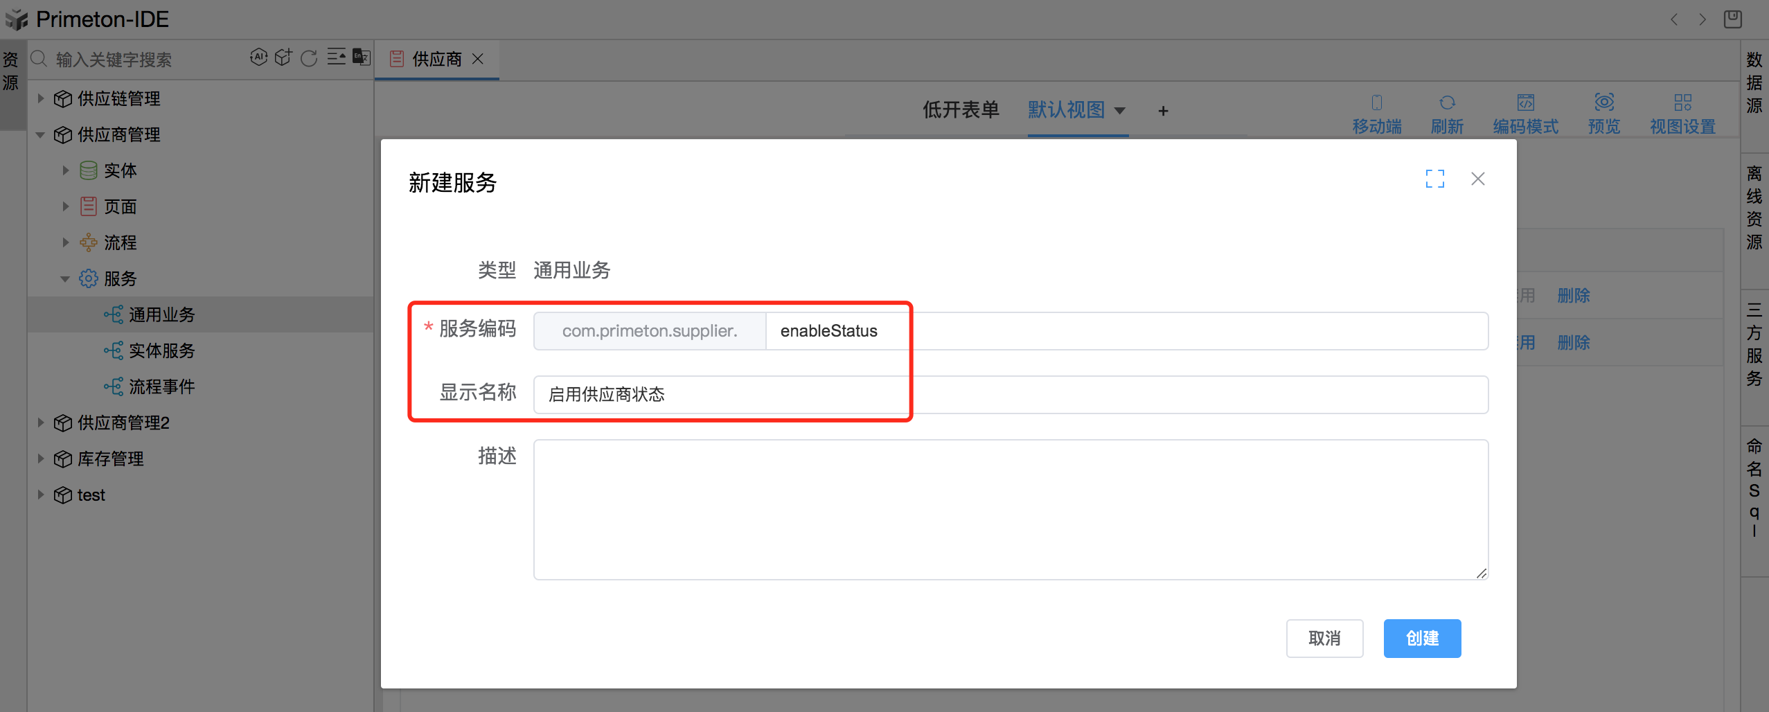Expand the fullscreen toggle in 新建服务 dialog

tap(1436, 179)
